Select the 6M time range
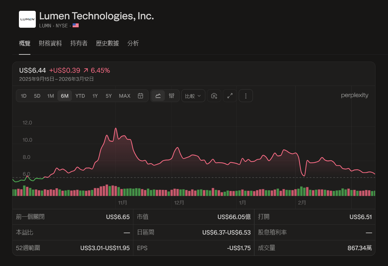Image resolution: width=388 pixels, height=266 pixels. point(64,96)
